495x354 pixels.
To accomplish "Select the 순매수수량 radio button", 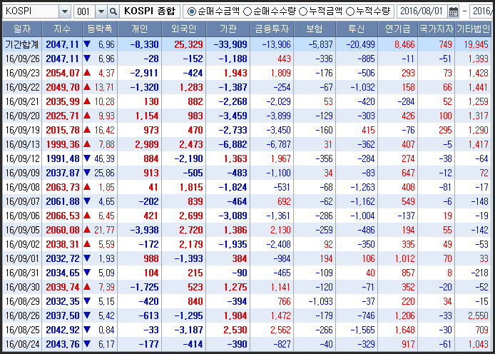I will 247,11.
